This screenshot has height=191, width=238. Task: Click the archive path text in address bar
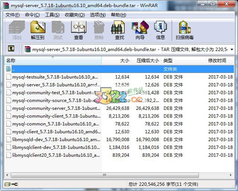(x=130, y=49)
